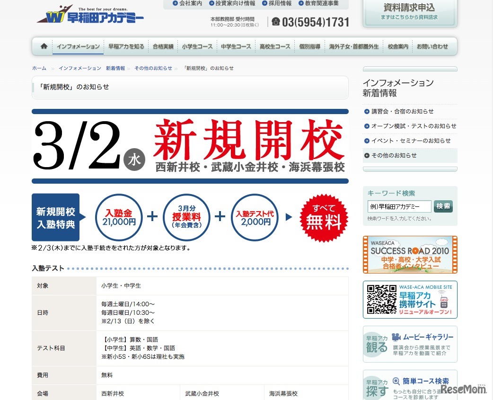The width and height of the screenshot is (493, 400).
Task: Open the ムービーギャラリー banner
Action: (x=410, y=344)
